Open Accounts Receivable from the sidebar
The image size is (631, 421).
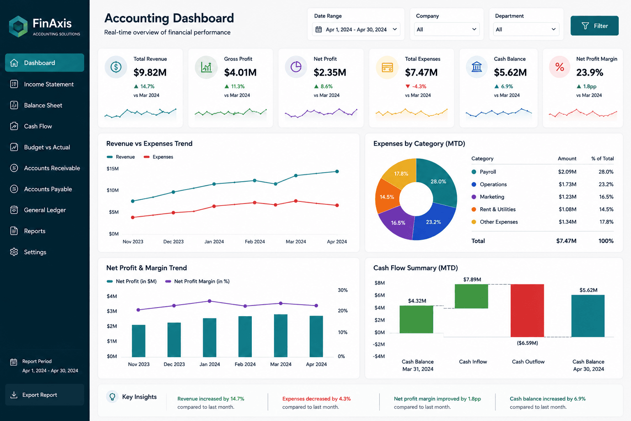(44, 168)
